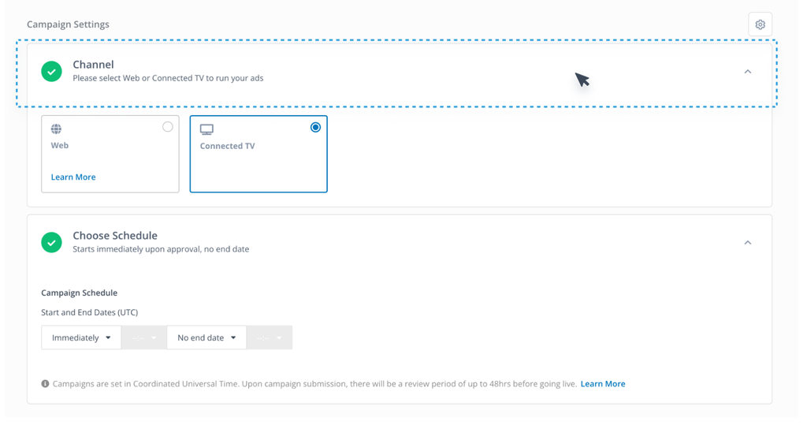Viewport: 807px width, 436px height.
Task: Collapse the Channel section chevron
Action: click(x=747, y=72)
